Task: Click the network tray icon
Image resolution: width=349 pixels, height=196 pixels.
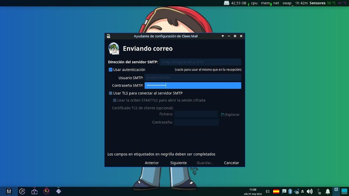Action: click(x=297, y=191)
